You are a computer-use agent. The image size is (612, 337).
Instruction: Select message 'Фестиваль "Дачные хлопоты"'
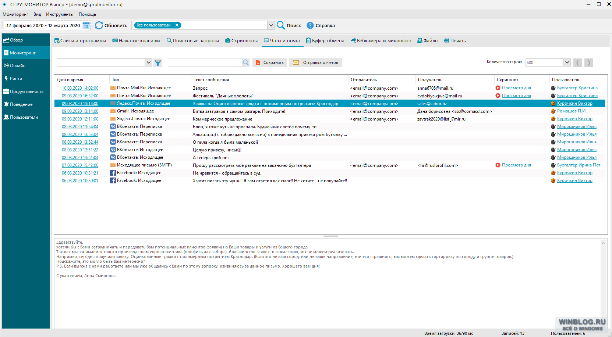tap(223, 96)
